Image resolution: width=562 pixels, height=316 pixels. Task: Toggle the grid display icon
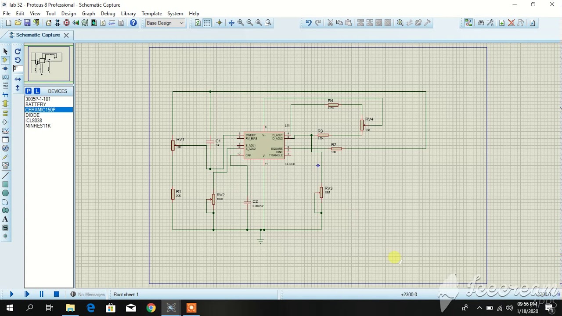pos(207,23)
